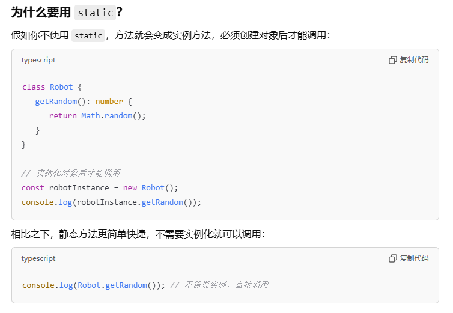Click getRandom in the method definition line

(56, 102)
